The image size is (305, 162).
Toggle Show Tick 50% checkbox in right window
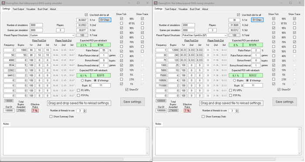(274, 51)
